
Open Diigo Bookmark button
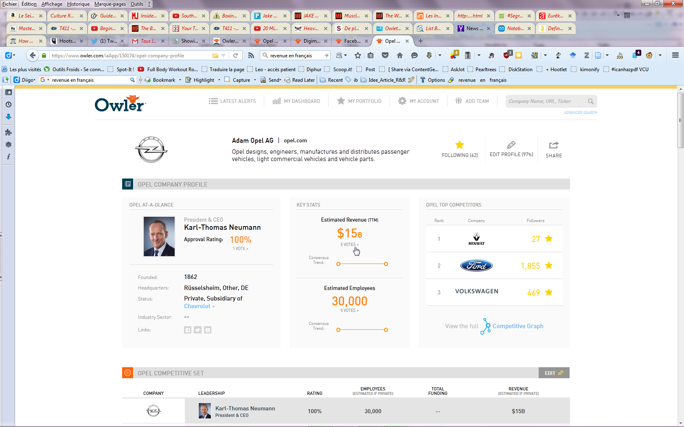(160, 80)
